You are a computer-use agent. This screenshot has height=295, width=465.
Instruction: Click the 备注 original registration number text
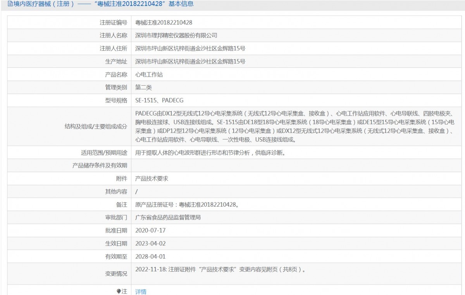(x=187, y=205)
